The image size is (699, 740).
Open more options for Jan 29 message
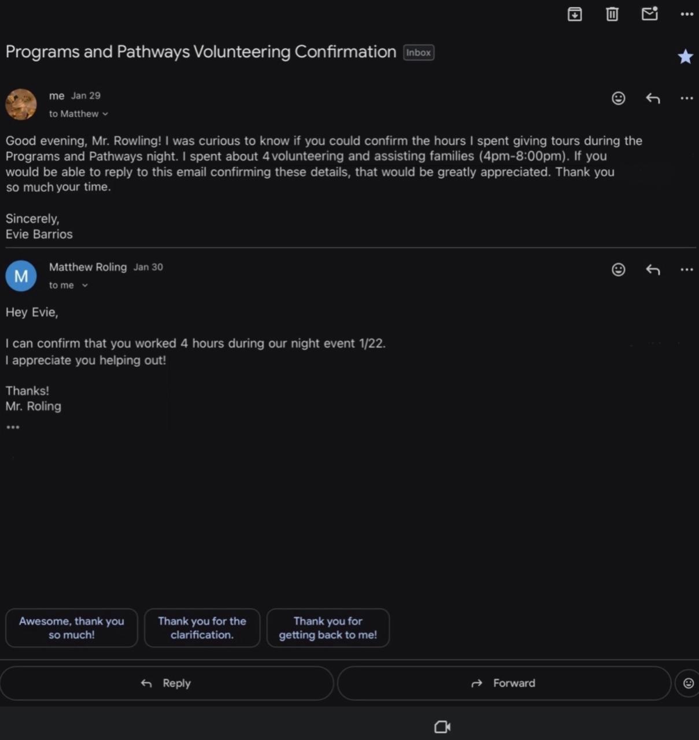(687, 98)
